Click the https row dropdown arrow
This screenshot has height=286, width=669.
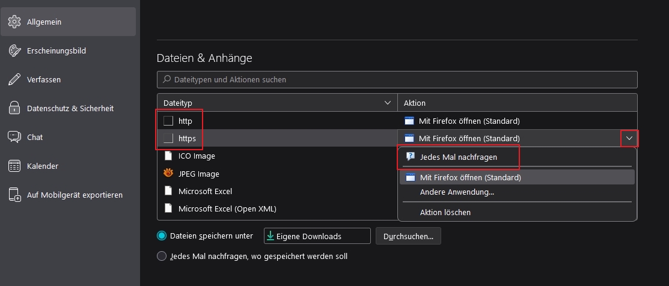[629, 138]
